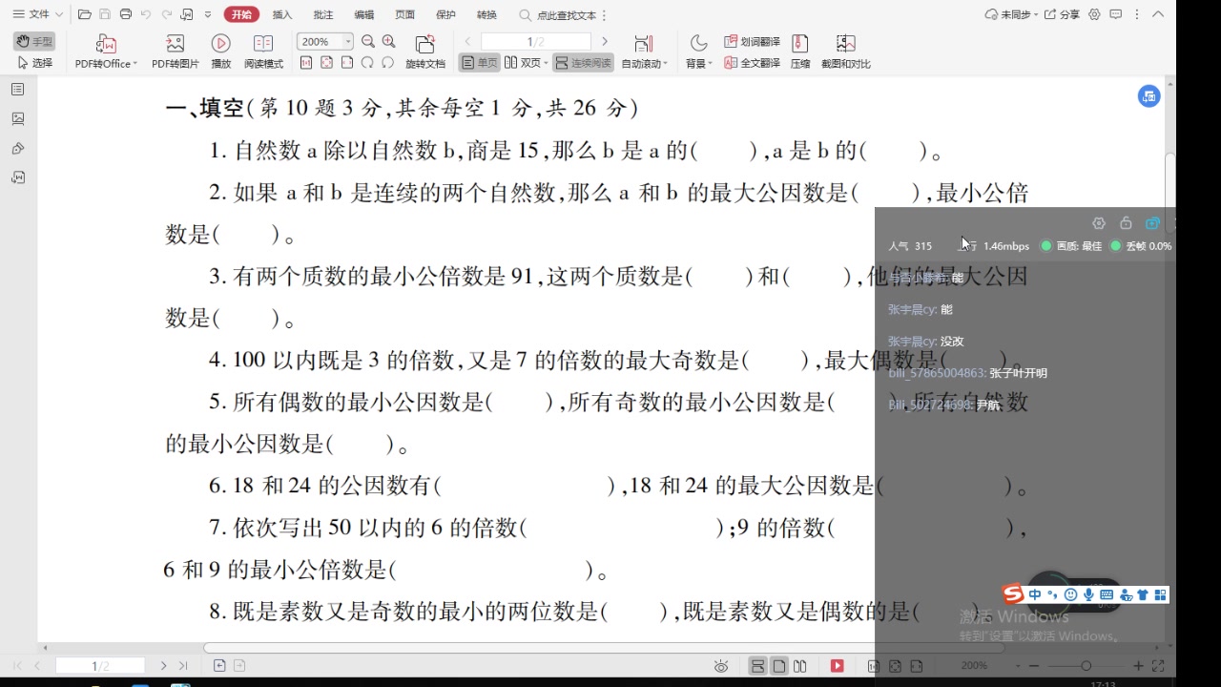Select the 手型 (hand) tool
The height and width of the screenshot is (687, 1221).
(35, 40)
